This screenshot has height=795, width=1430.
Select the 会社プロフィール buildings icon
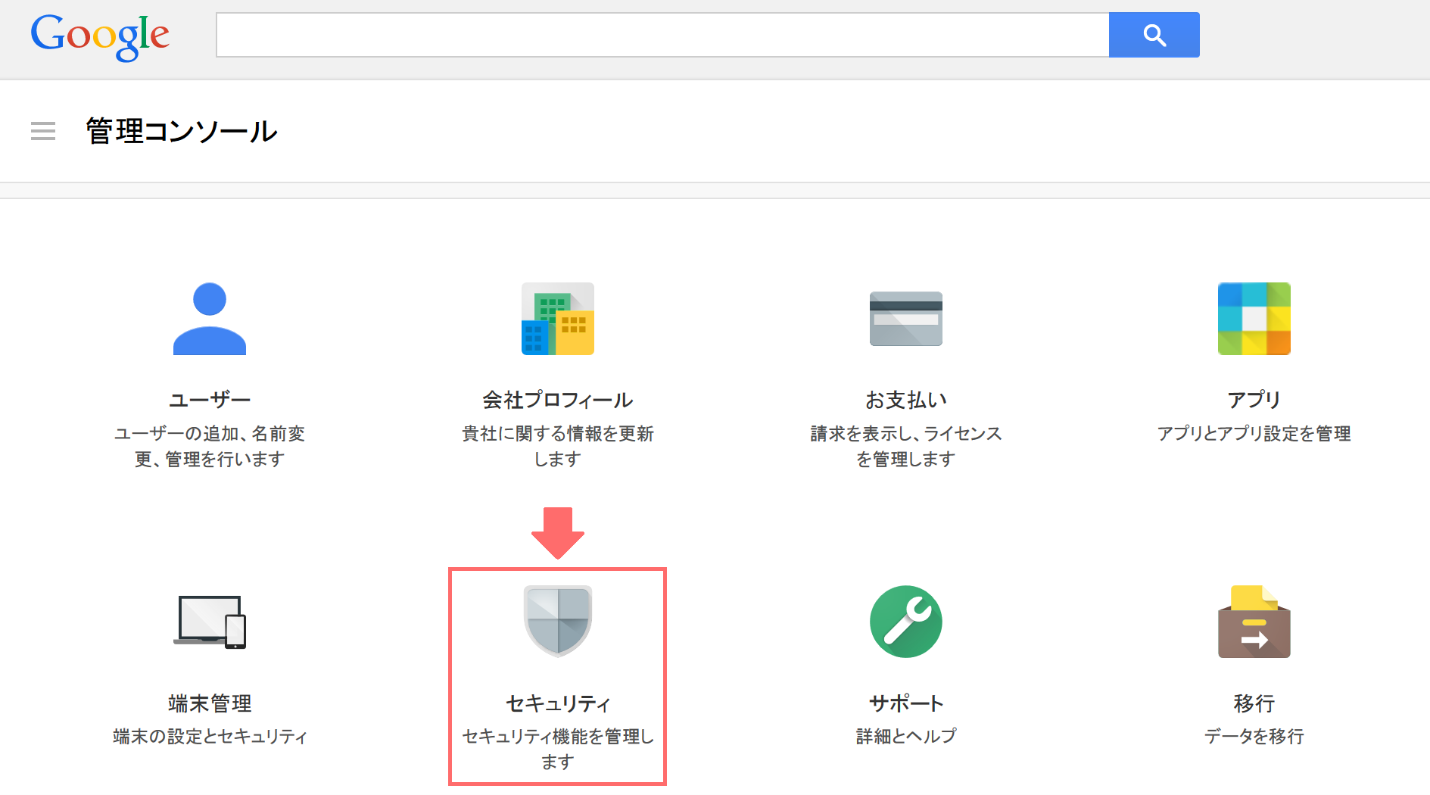557,319
